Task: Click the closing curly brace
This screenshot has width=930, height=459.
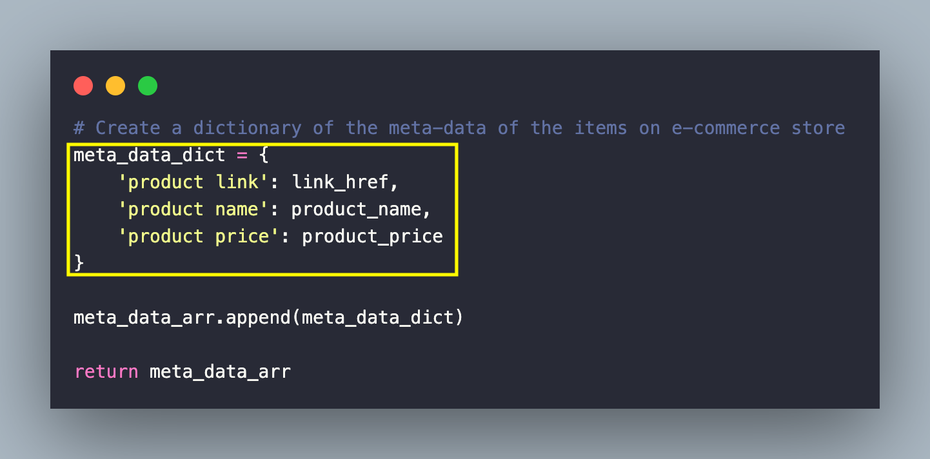Action: (x=79, y=263)
